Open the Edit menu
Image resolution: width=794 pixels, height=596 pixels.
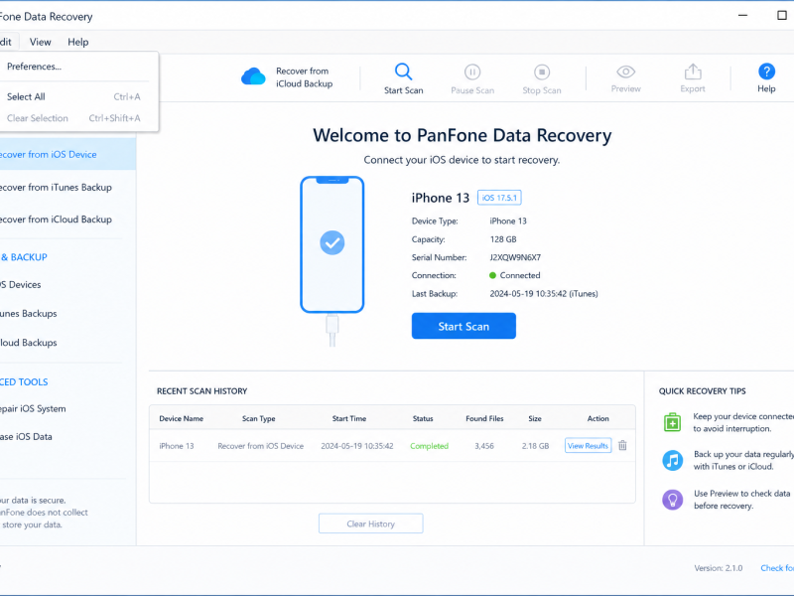coord(6,42)
